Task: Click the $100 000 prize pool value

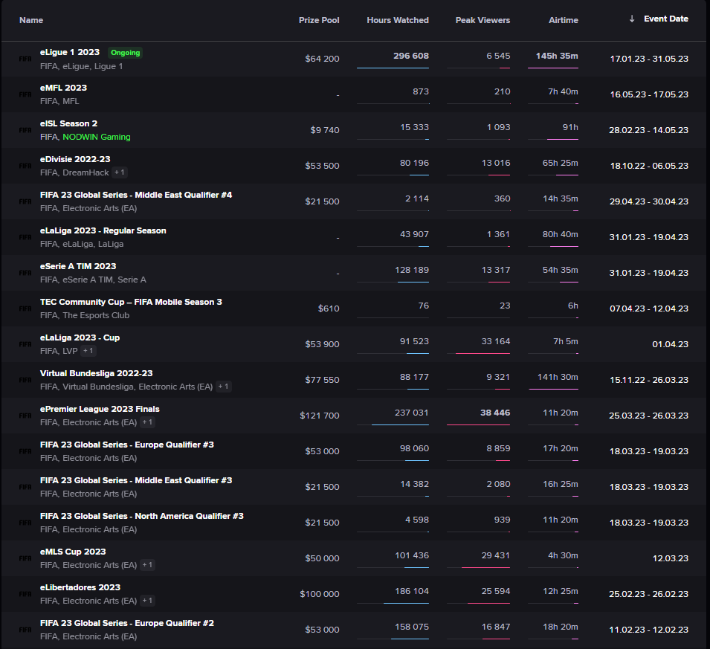Action: (319, 594)
